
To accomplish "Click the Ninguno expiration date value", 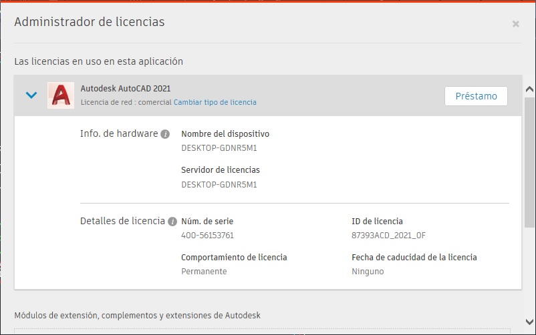I will (x=368, y=272).
